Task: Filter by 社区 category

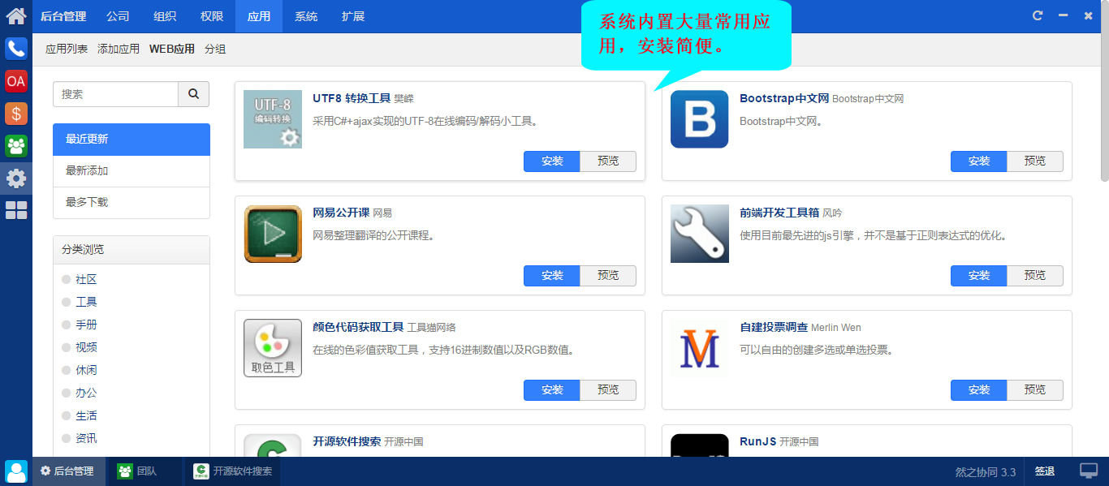Action: [x=86, y=279]
